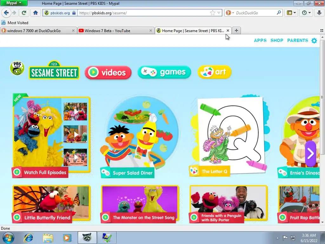325x244 pixels.
Task: Switch to the Windows 7 Beta YouTube tab
Action: tap(107, 31)
